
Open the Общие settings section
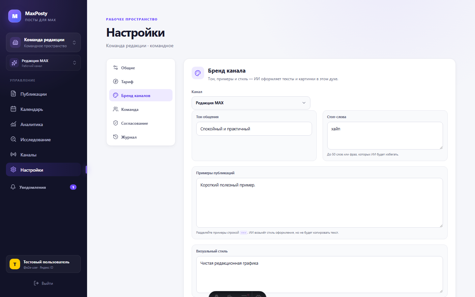pyautogui.click(x=141, y=68)
